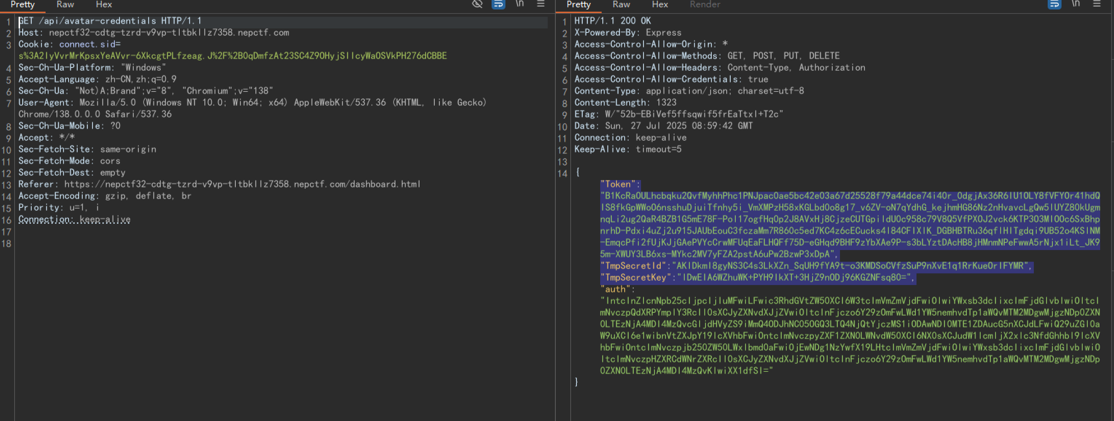Open the response Render tab
Image resolution: width=1114 pixels, height=421 pixels.
(705, 4)
